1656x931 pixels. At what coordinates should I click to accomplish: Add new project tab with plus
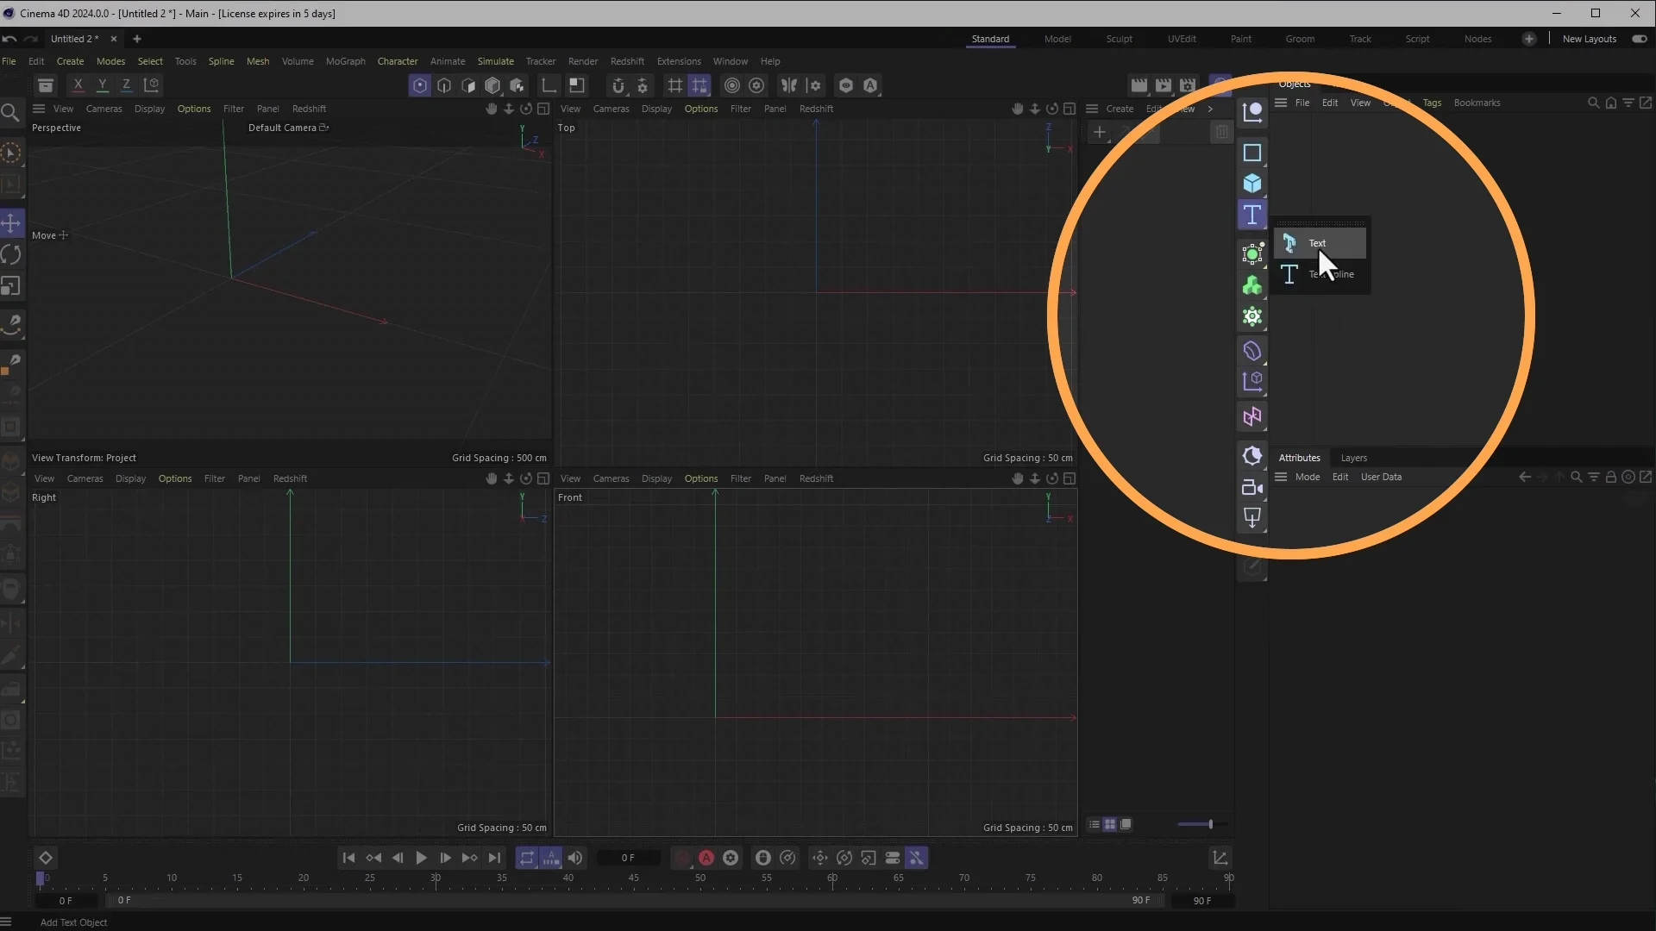coord(136,39)
